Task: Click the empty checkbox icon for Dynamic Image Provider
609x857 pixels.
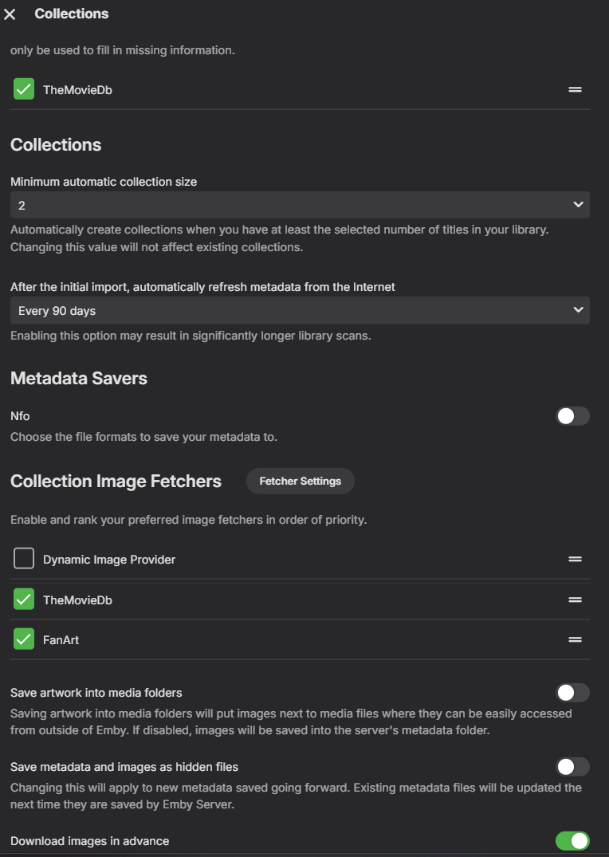Action: [x=23, y=559]
